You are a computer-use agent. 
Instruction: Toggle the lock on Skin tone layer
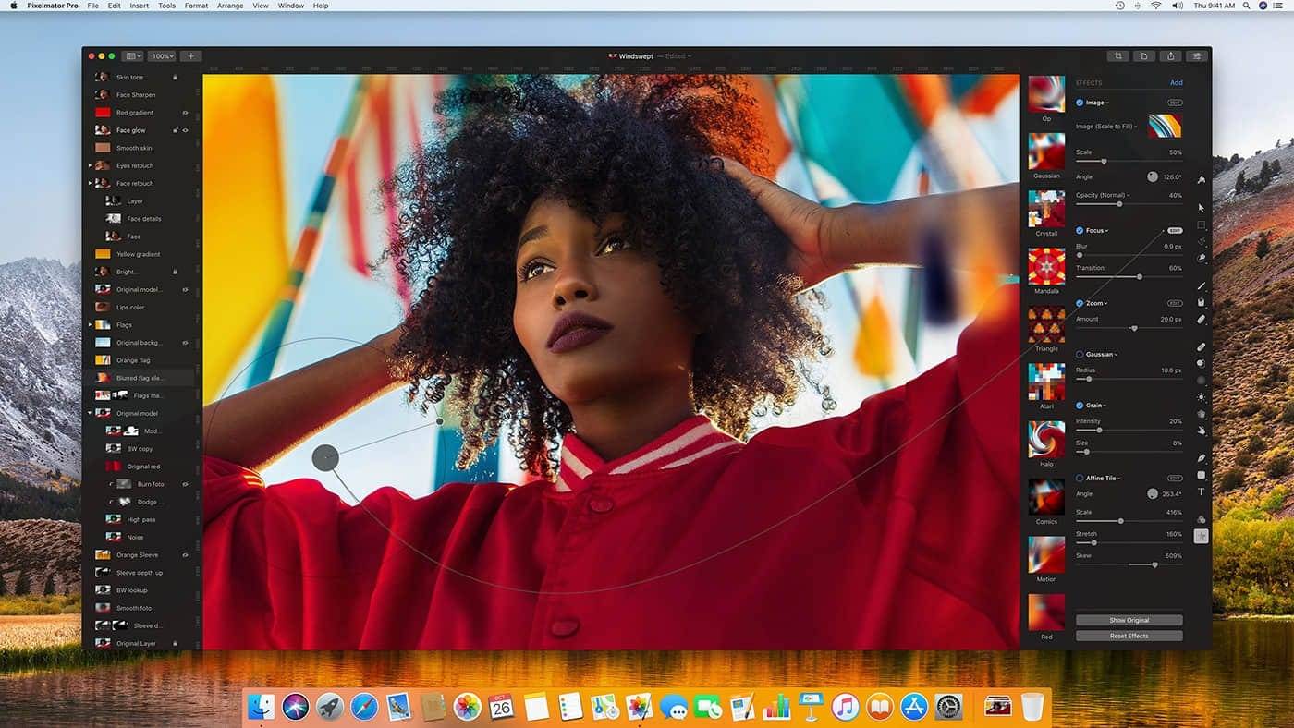(175, 78)
